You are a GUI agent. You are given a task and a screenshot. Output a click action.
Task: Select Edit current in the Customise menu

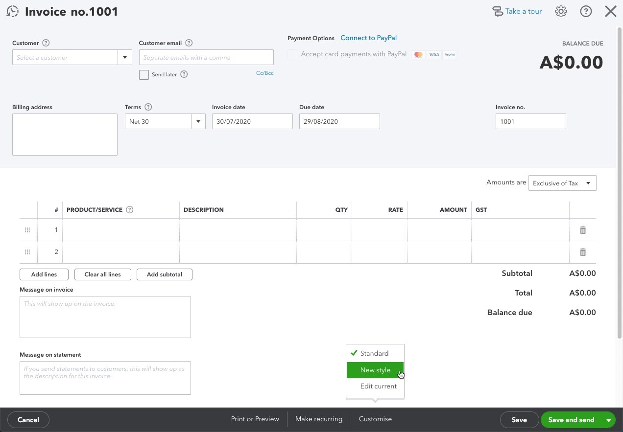378,386
